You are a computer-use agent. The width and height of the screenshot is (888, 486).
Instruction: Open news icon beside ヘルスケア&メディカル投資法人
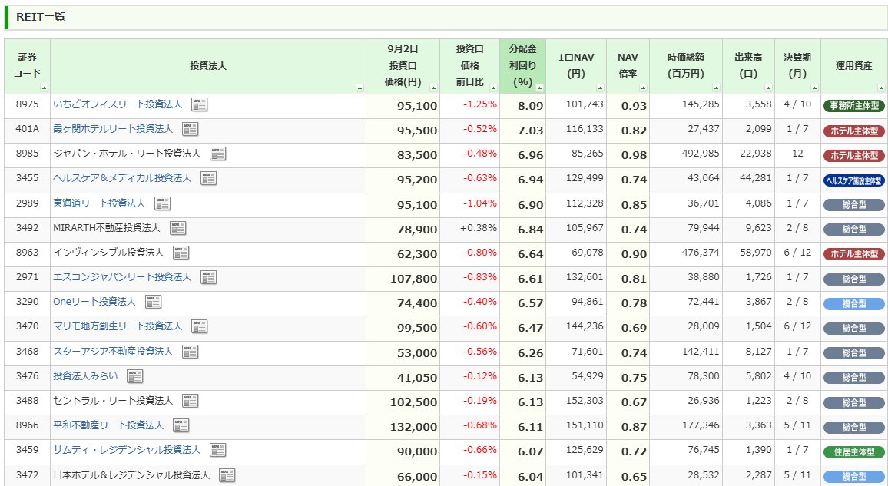click(208, 179)
